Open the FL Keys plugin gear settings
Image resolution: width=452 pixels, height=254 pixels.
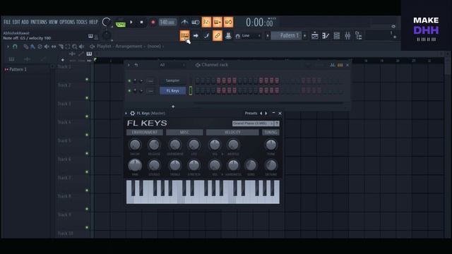pos(132,114)
